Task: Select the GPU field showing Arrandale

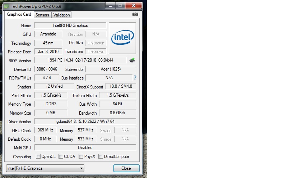Action: pyautogui.click(x=48, y=34)
